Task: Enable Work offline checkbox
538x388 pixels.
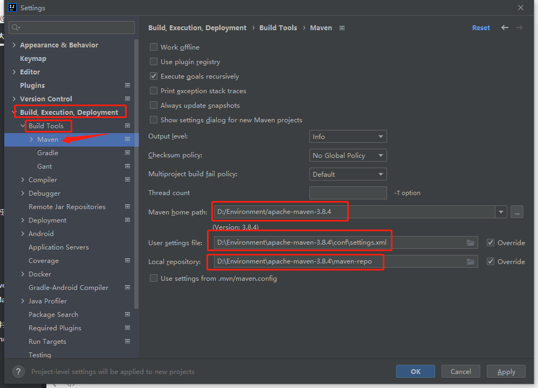Action: point(154,47)
